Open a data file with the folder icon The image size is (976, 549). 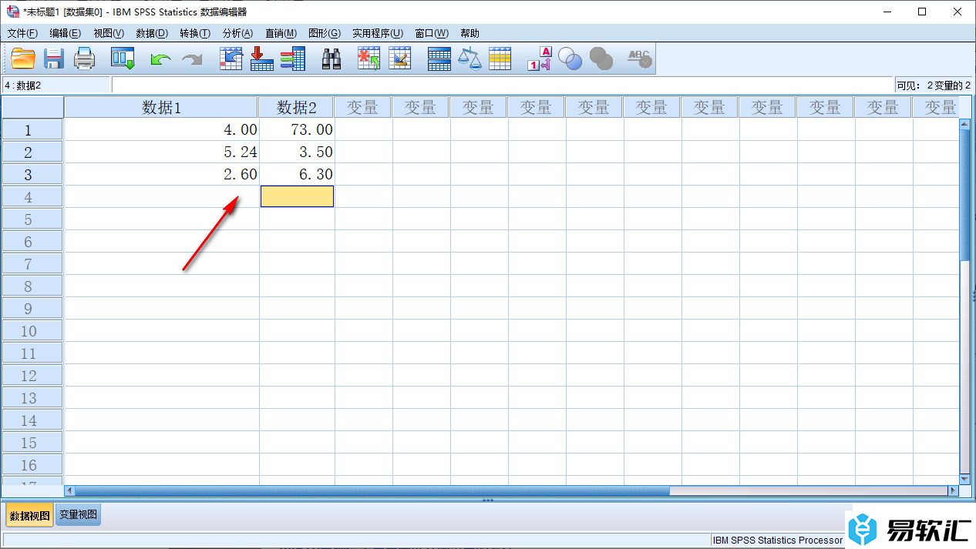pyautogui.click(x=22, y=59)
